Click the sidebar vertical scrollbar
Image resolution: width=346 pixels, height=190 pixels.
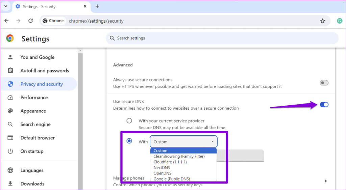coord(80,118)
